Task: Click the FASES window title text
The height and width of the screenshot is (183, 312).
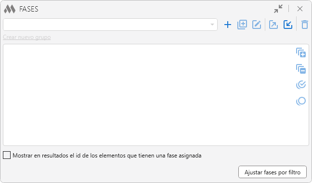Action: pos(29,9)
